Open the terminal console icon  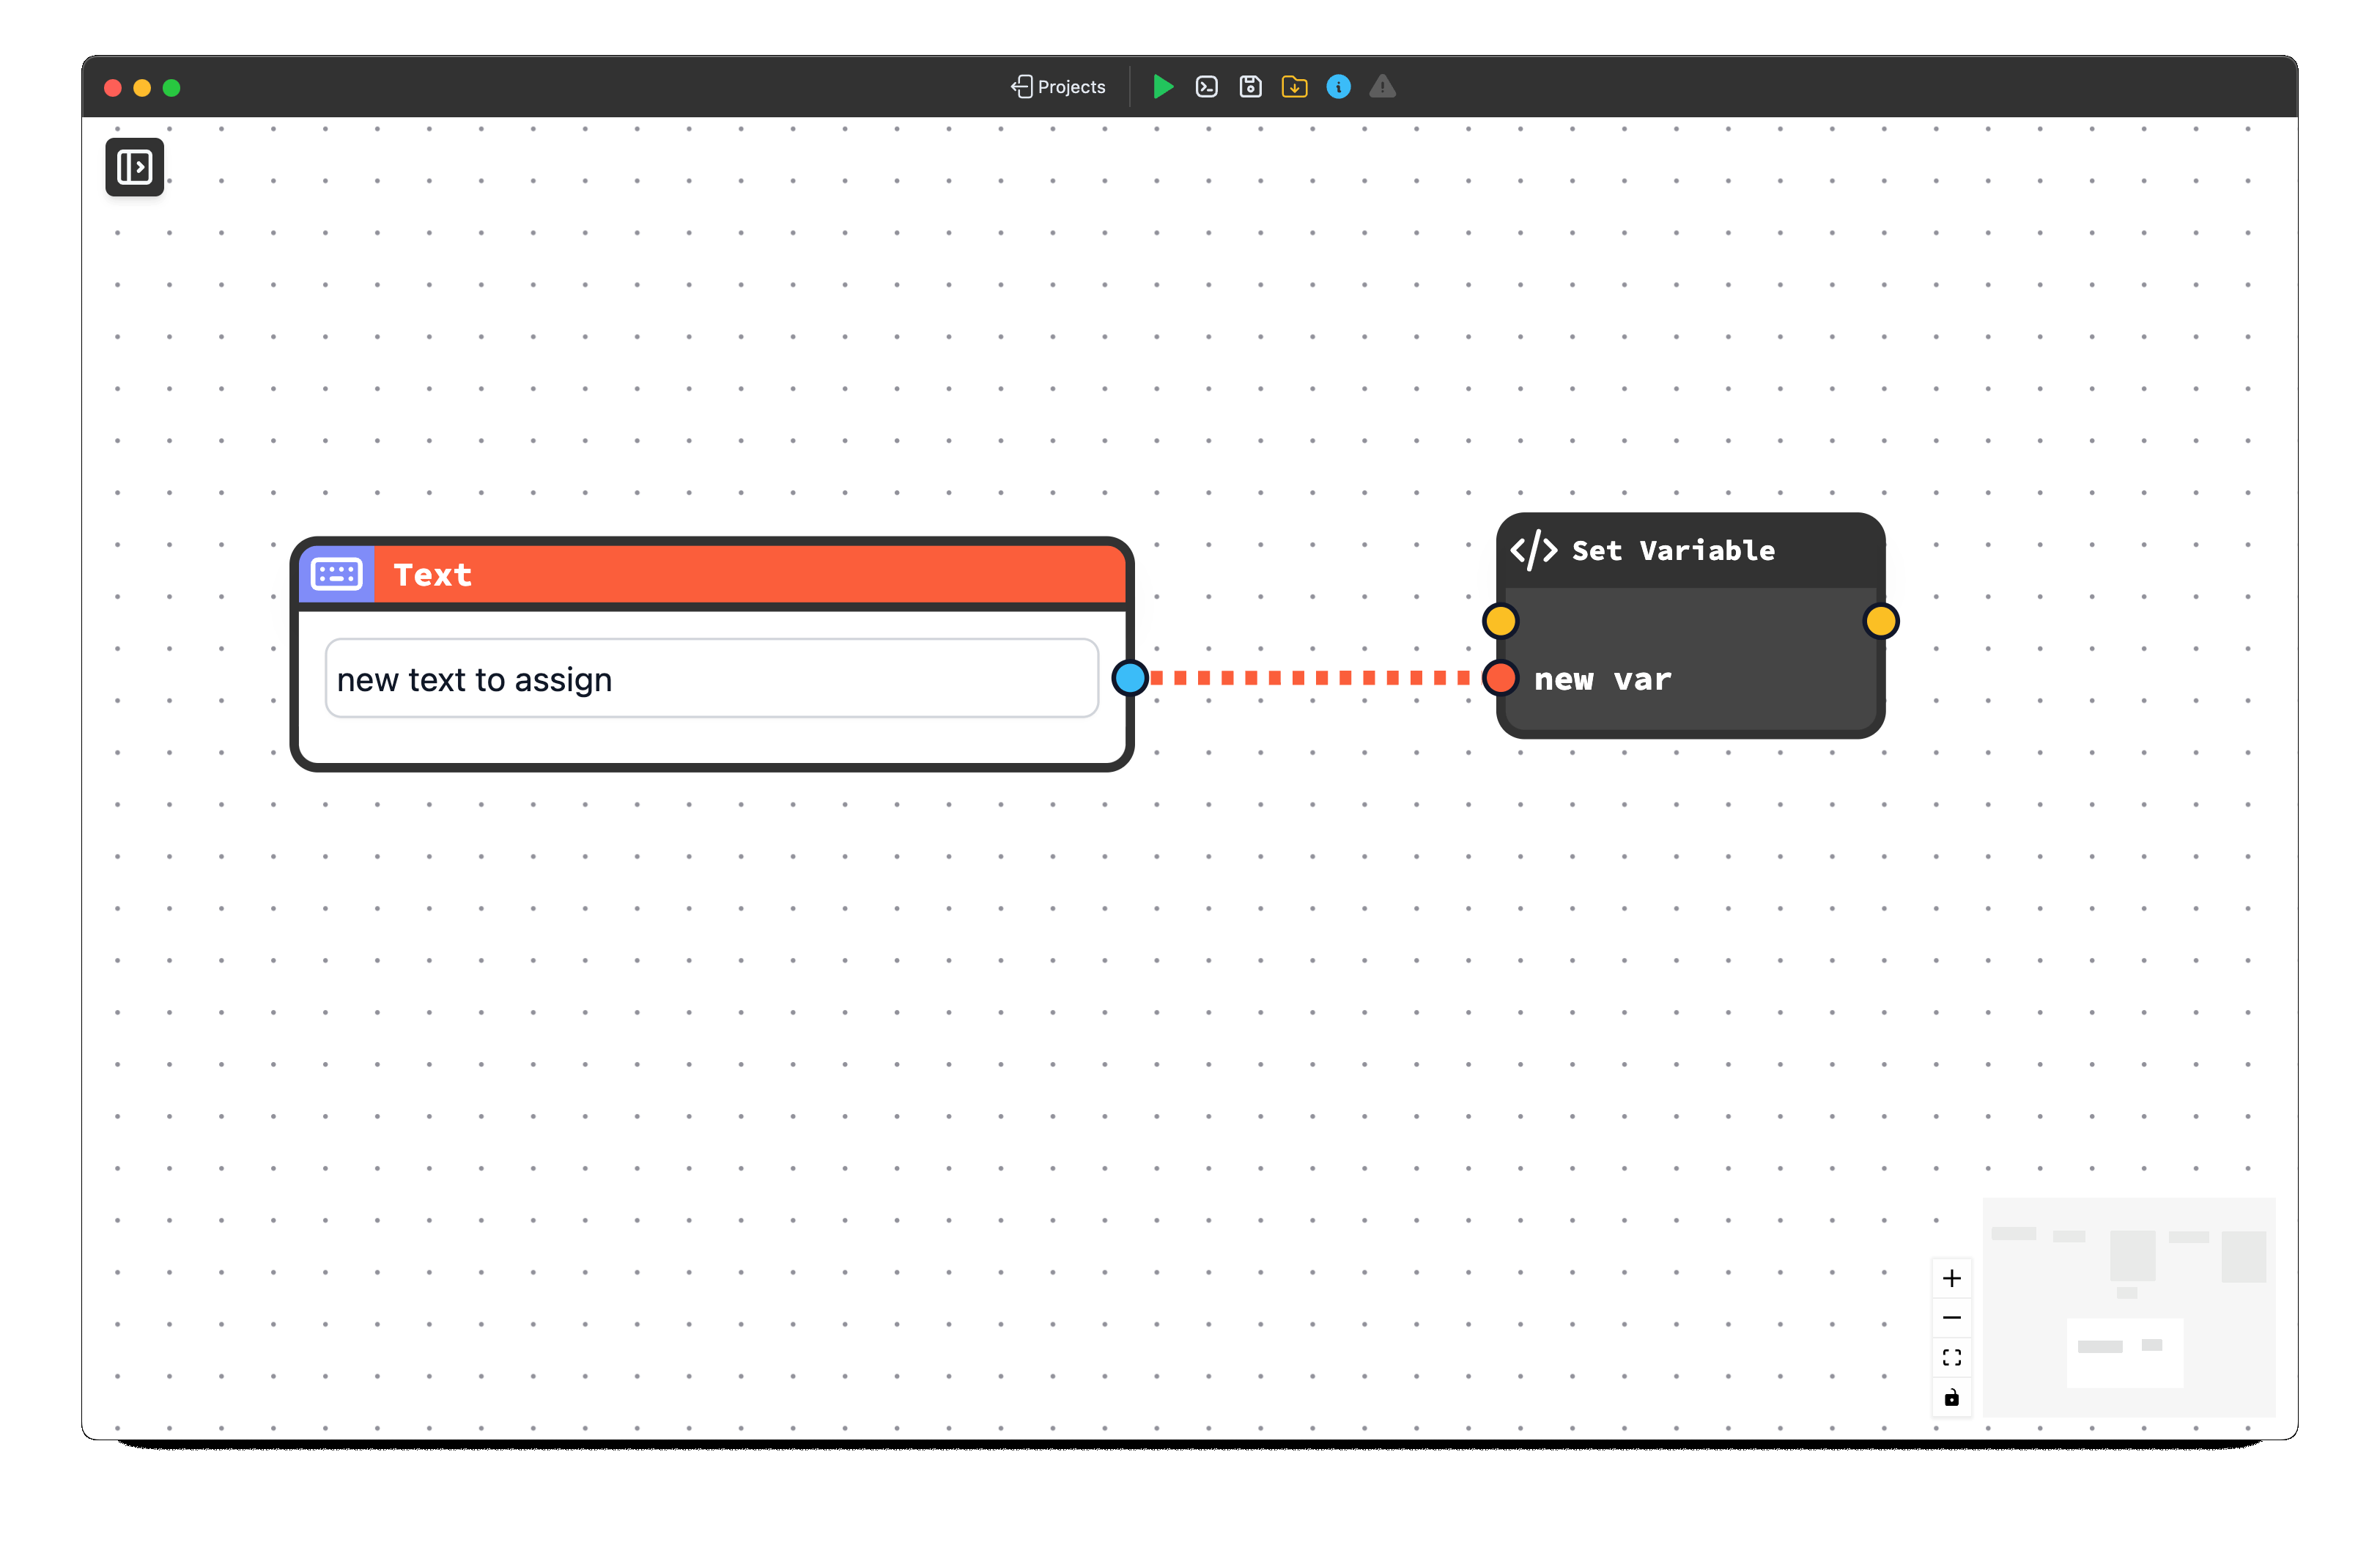tap(1206, 87)
